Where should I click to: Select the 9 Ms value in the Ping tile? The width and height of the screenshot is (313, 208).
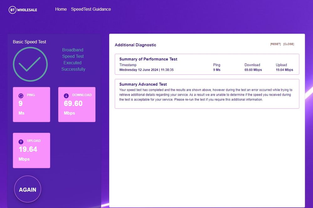[x=21, y=104]
